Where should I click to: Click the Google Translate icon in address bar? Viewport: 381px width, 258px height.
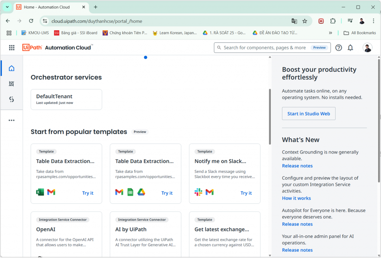coord(294,21)
